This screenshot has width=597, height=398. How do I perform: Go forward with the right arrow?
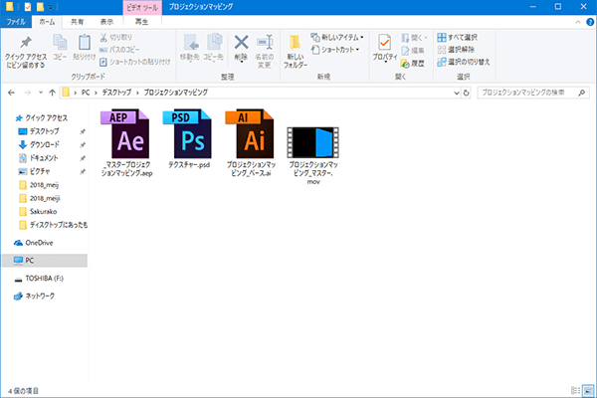[x=28, y=93]
